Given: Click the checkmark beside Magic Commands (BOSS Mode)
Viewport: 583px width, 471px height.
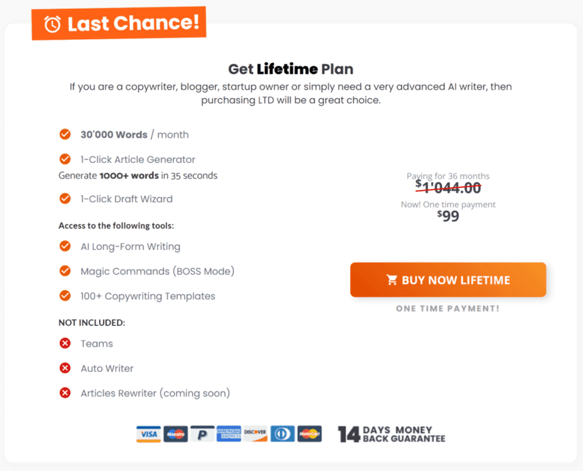Looking at the screenshot, I should click(65, 271).
